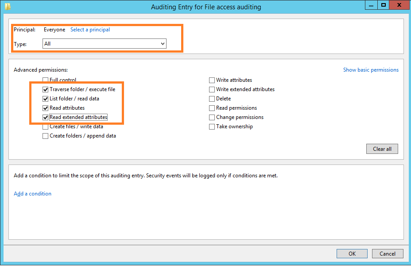Uncheck the Read attributes checkbox
The width and height of the screenshot is (411, 268).
tap(45, 108)
